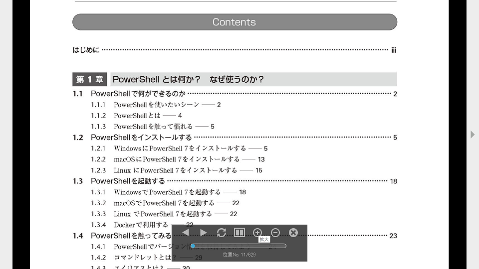Image resolution: width=479 pixels, height=269 pixels.
Task: Go to next page with right arrow
Action: [203, 233]
